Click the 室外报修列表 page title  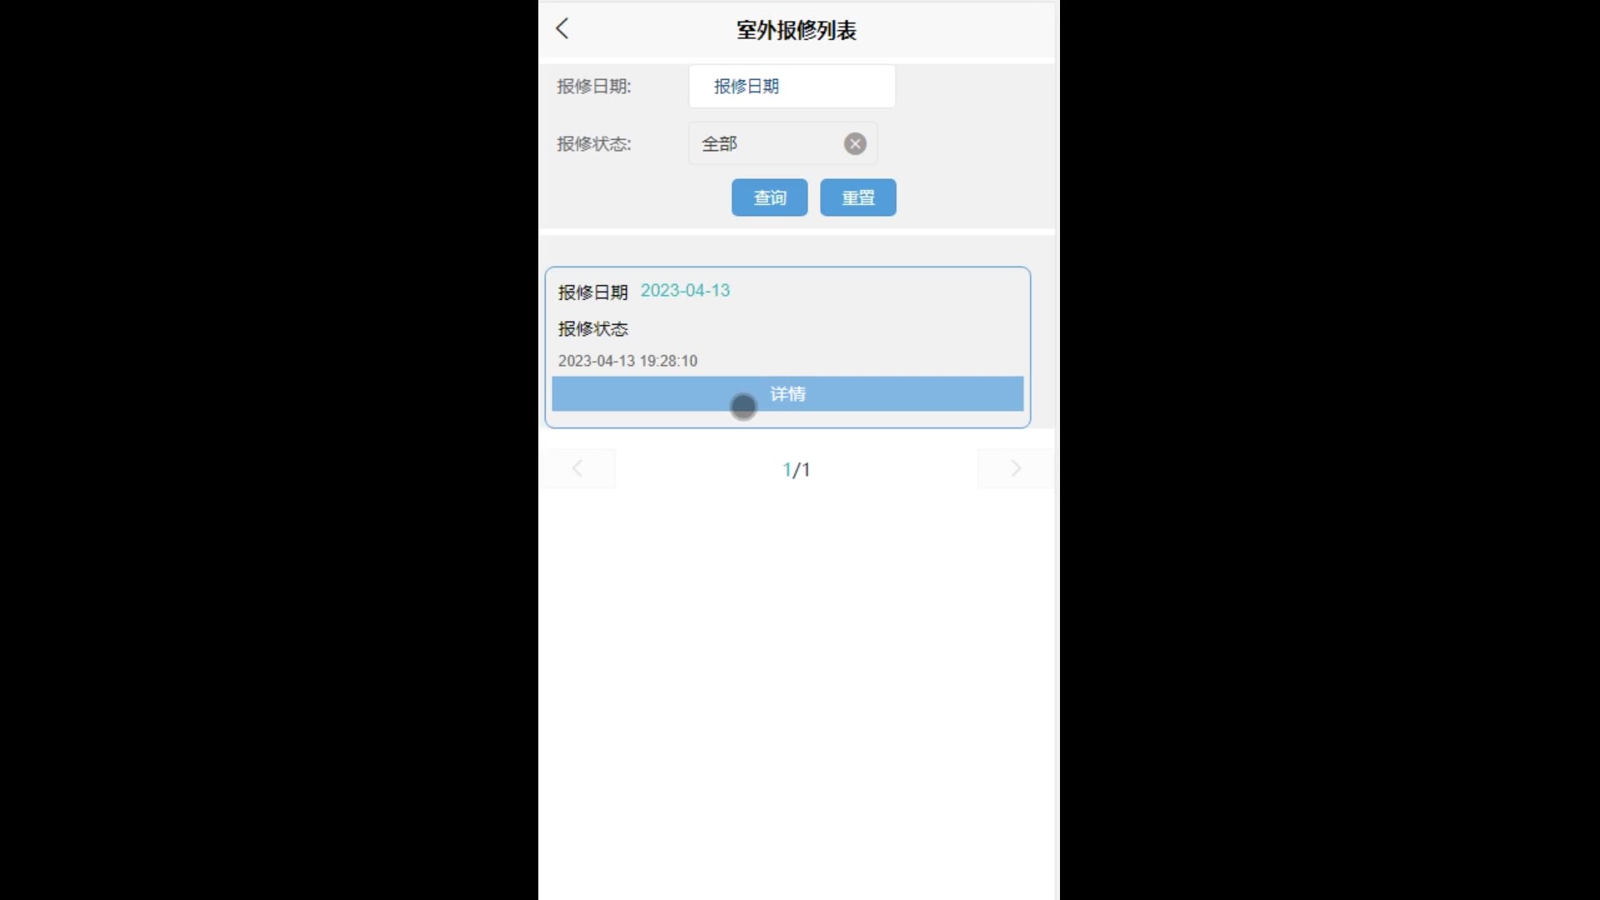click(x=797, y=30)
